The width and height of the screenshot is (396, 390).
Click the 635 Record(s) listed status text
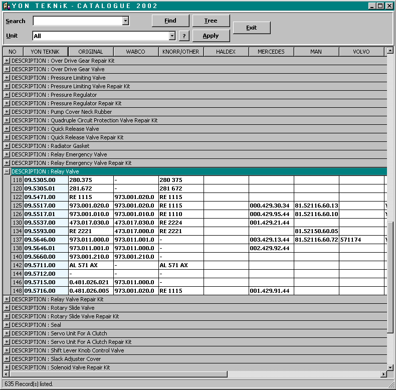pyautogui.click(x=29, y=384)
